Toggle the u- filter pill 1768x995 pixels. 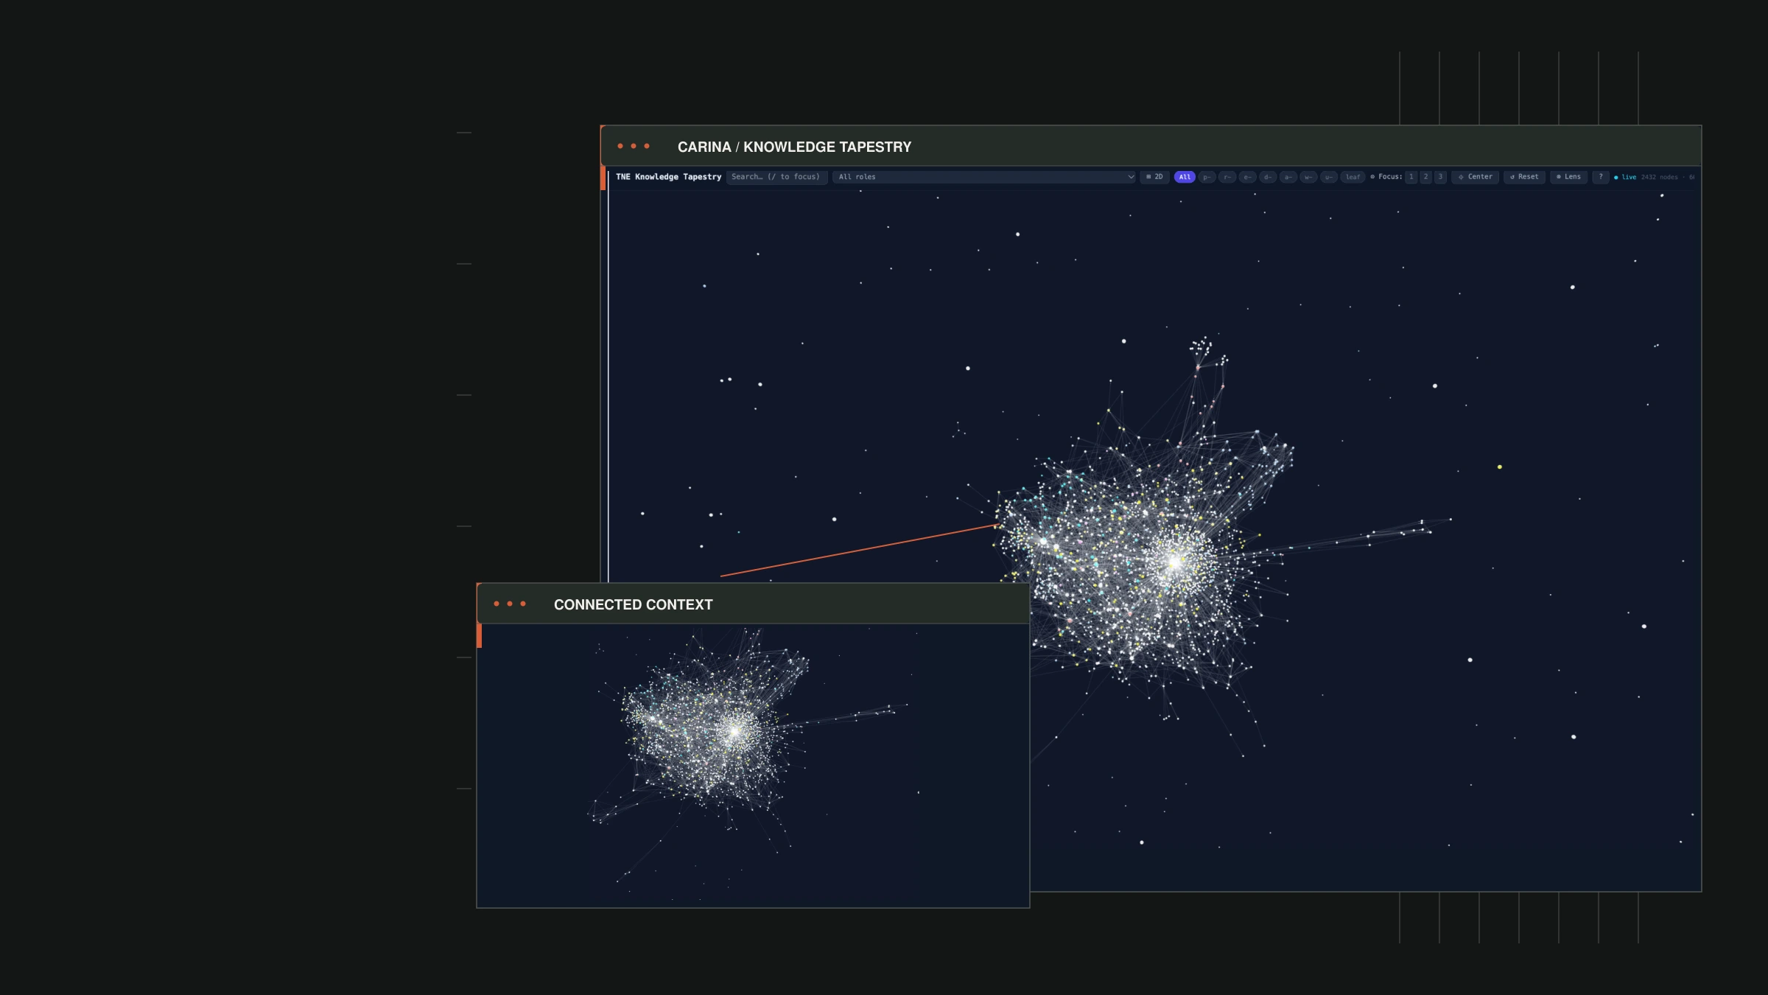coord(1329,177)
